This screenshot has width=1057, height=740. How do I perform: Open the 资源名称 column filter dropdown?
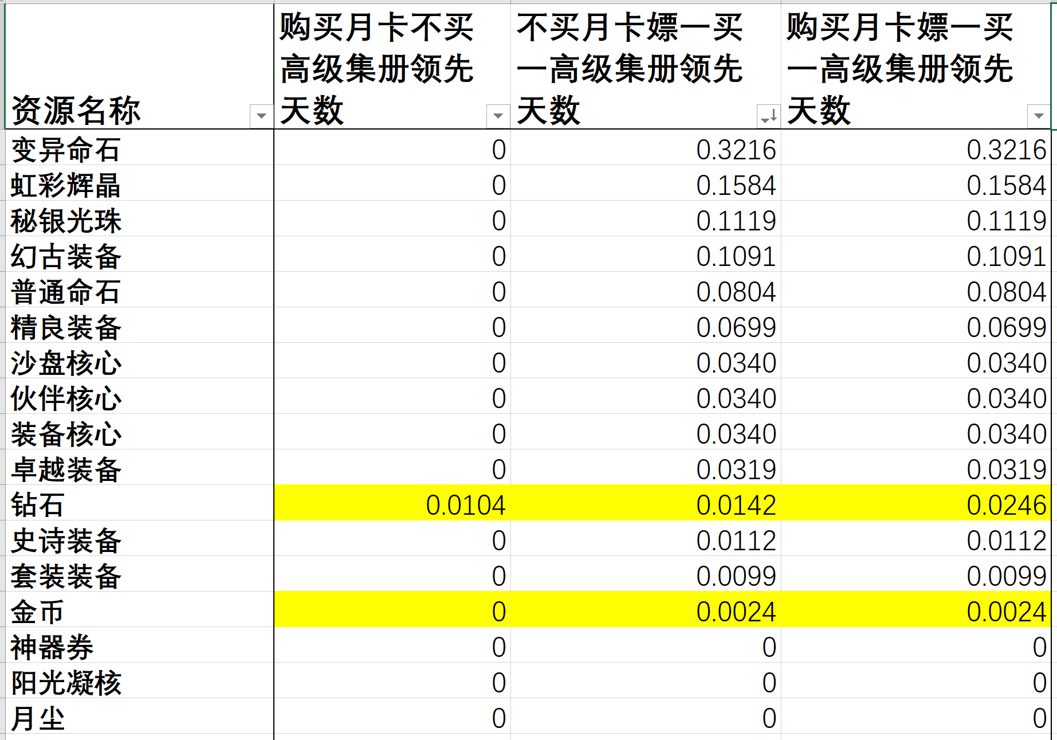tap(261, 116)
